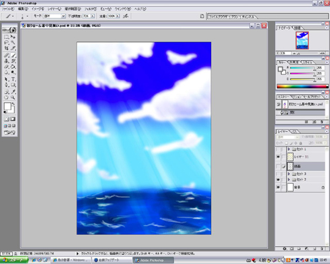Select the History Brush tool
This screenshot has width=330, height=264.
[13, 61]
